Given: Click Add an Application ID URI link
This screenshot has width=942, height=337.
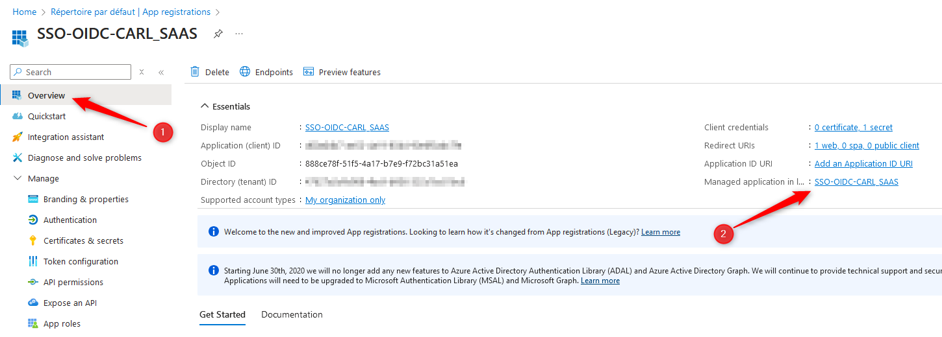Looking at the screenshot, I should [x=863, y=164].
